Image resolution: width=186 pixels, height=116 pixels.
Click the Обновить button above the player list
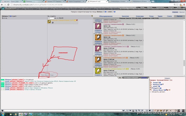click(x=167, y=79)
